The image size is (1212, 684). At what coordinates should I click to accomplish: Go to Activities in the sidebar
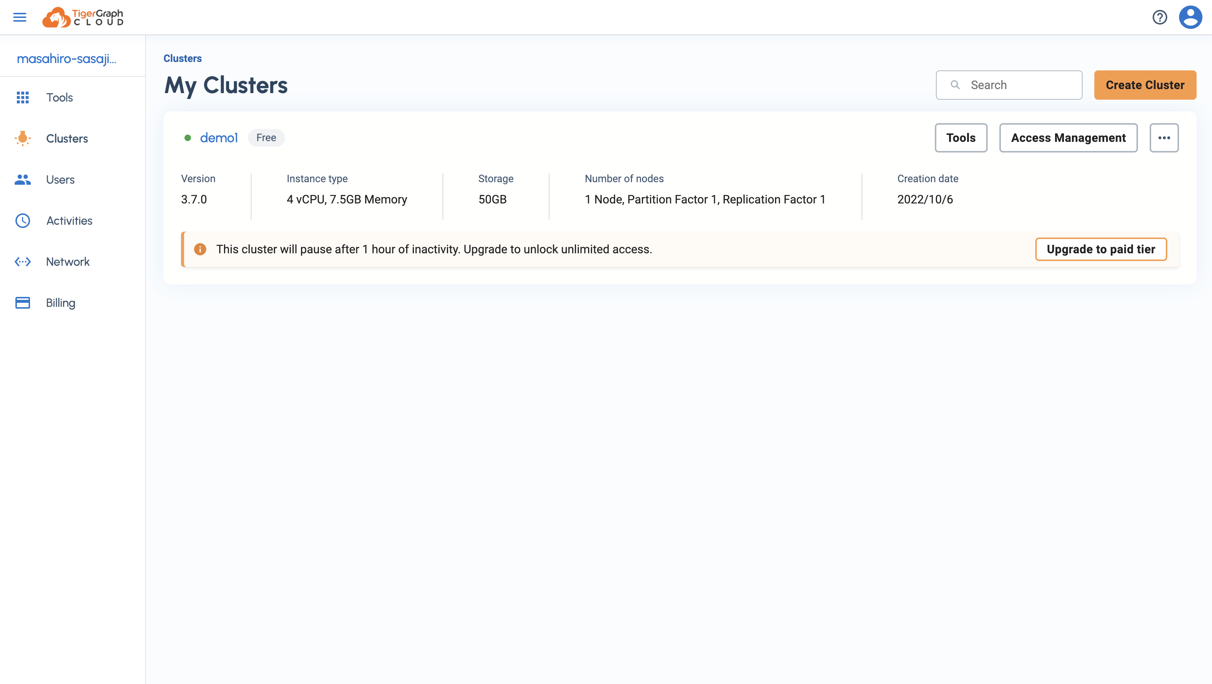(69, 221)
